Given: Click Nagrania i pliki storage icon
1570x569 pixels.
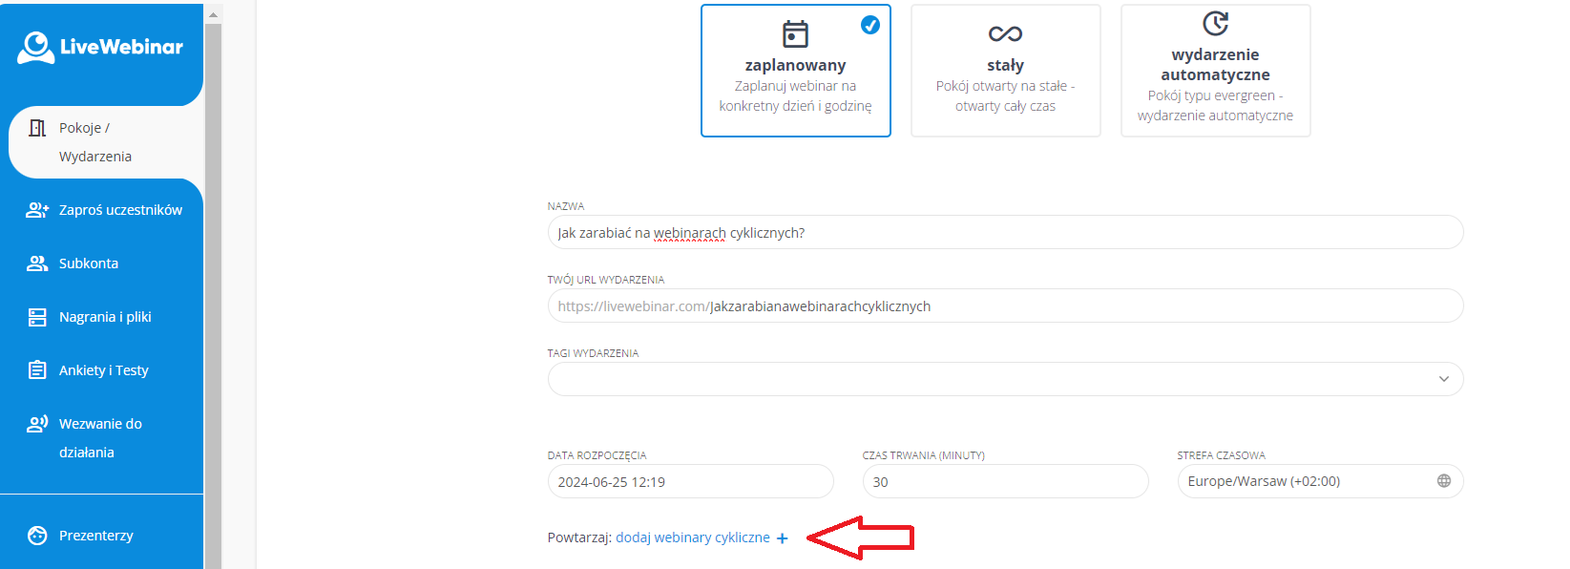Looking at the screenshot, I should (37, 317).
